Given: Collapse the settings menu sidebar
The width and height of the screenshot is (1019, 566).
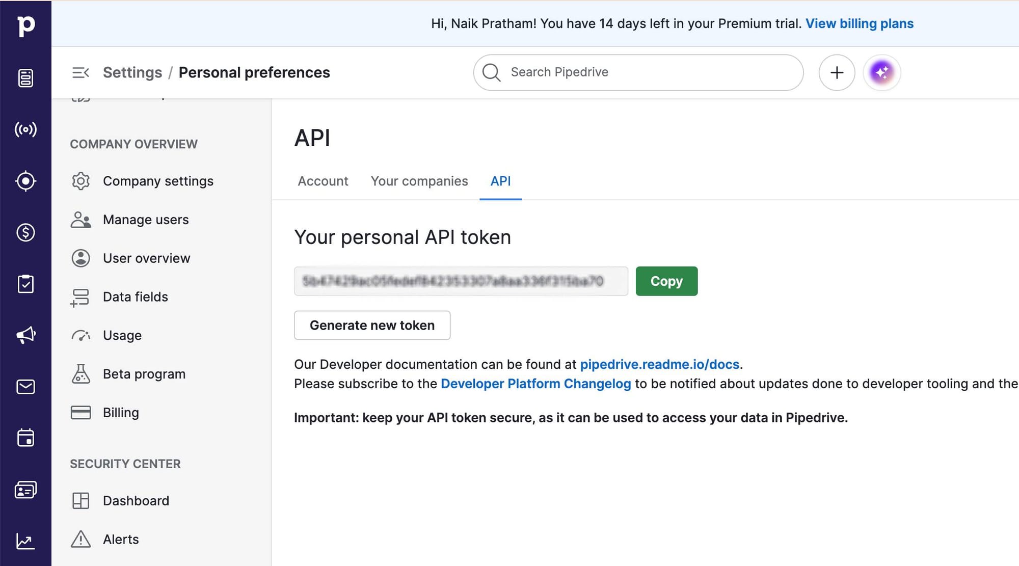Looking at the screenshot, I should coord(81,72).
